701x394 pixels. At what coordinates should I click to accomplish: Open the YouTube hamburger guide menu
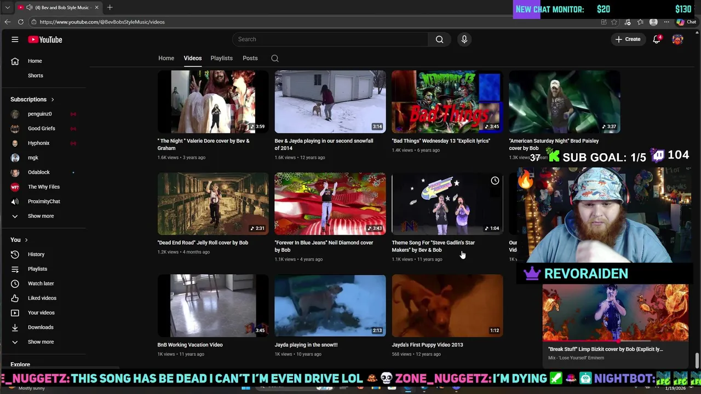coord(15,39)
